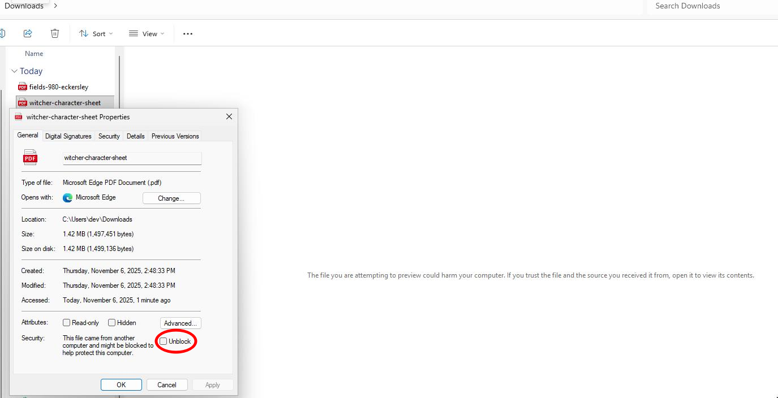Enable the Unblock checkbox
The height and width of the screenshot is (398, 778).
[x=164, y=341]
